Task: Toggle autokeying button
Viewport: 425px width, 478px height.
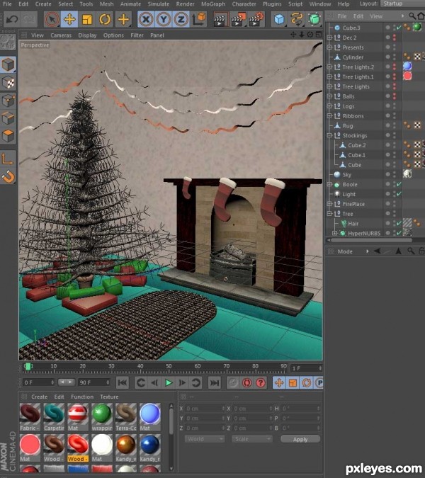Action: click(246, 382)
